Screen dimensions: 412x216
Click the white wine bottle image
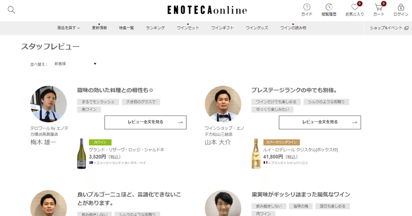coord(81,154)
